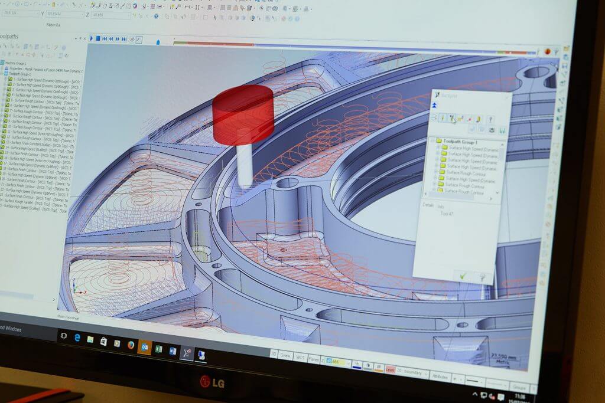Toggle backplot run mode
This screenshot has height=403, width=605.
point(139,40)
